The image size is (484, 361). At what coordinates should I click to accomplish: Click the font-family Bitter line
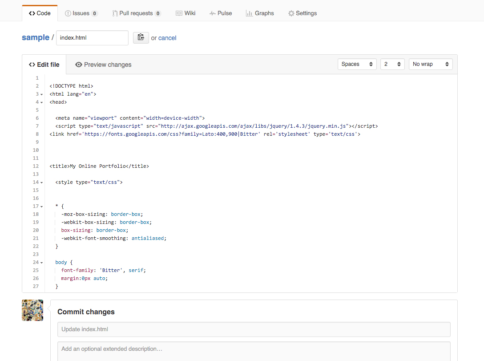tap(103, 270)
